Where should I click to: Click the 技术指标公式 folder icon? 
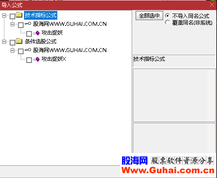pyautogui.click(x=19, y=15)
